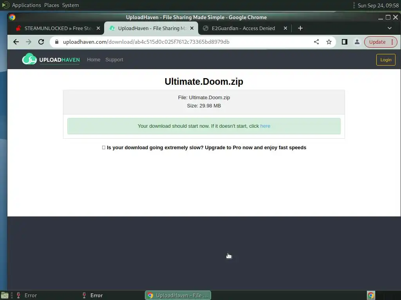401x300 pixels.
Task: Click the Login button
Action: click(x=386, y=60)
